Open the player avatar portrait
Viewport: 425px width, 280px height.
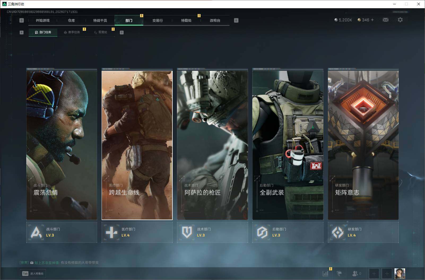[400, 274]
